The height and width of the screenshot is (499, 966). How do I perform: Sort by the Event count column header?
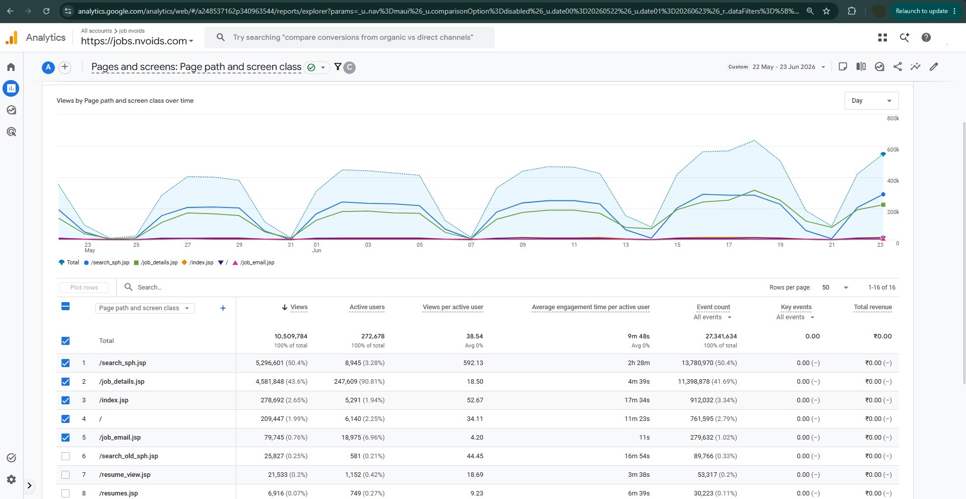point(713,307)
